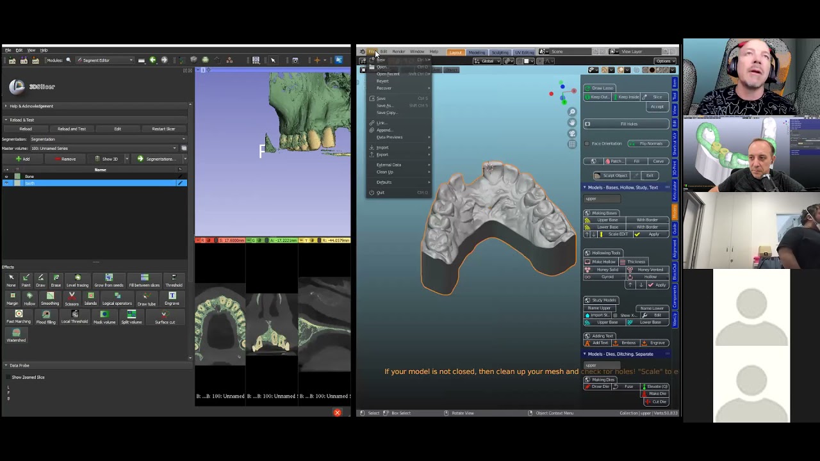Toggle Blender camera view icon

(x=572, y=133)
